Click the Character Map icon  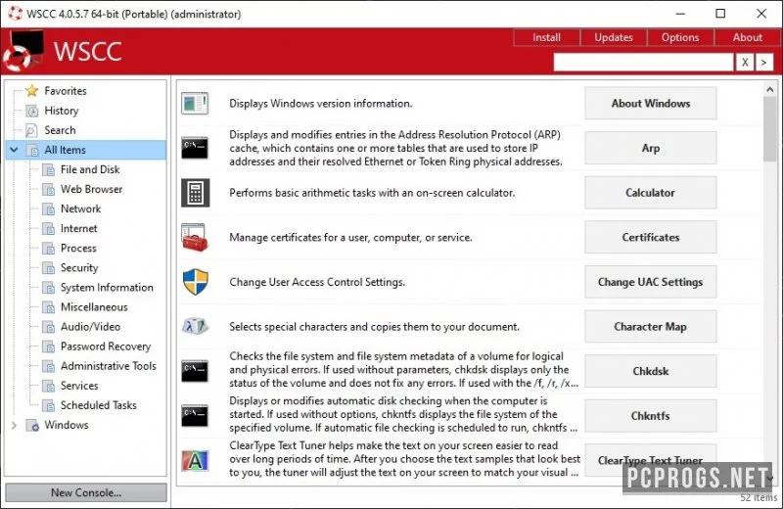(195, 327)
